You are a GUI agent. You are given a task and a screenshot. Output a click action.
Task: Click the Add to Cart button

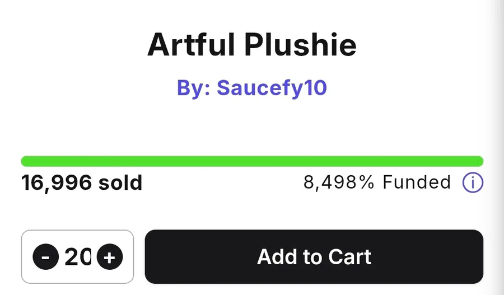314,257
